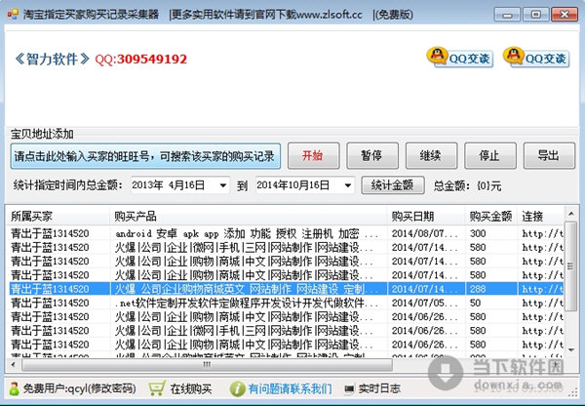Open the end date 2014年10月16日 dropdown

348,185
